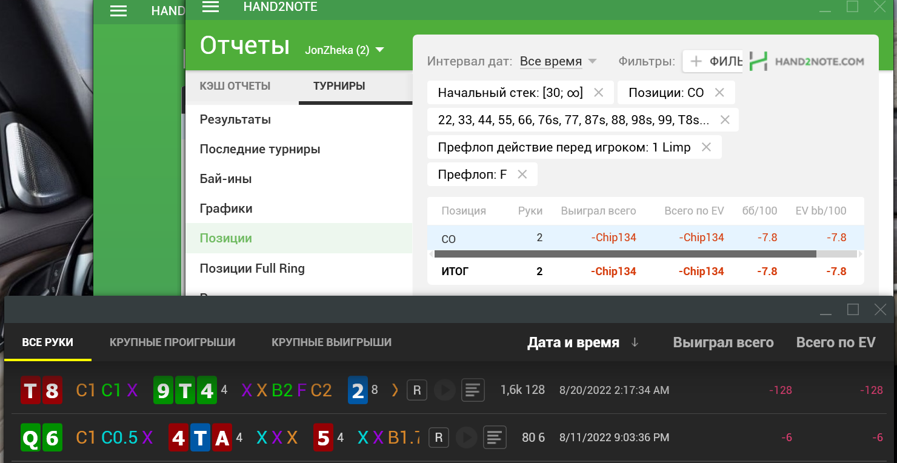Open hamburger menu in front Hand2Note window
Screen dimensions: 897x463
click(210, 7)
